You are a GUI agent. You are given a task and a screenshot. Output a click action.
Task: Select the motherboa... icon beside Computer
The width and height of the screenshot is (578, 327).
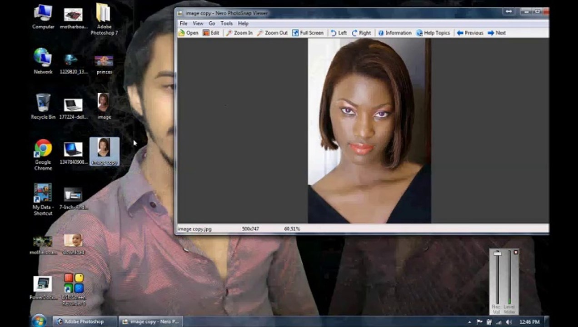[x=73, y=19]
